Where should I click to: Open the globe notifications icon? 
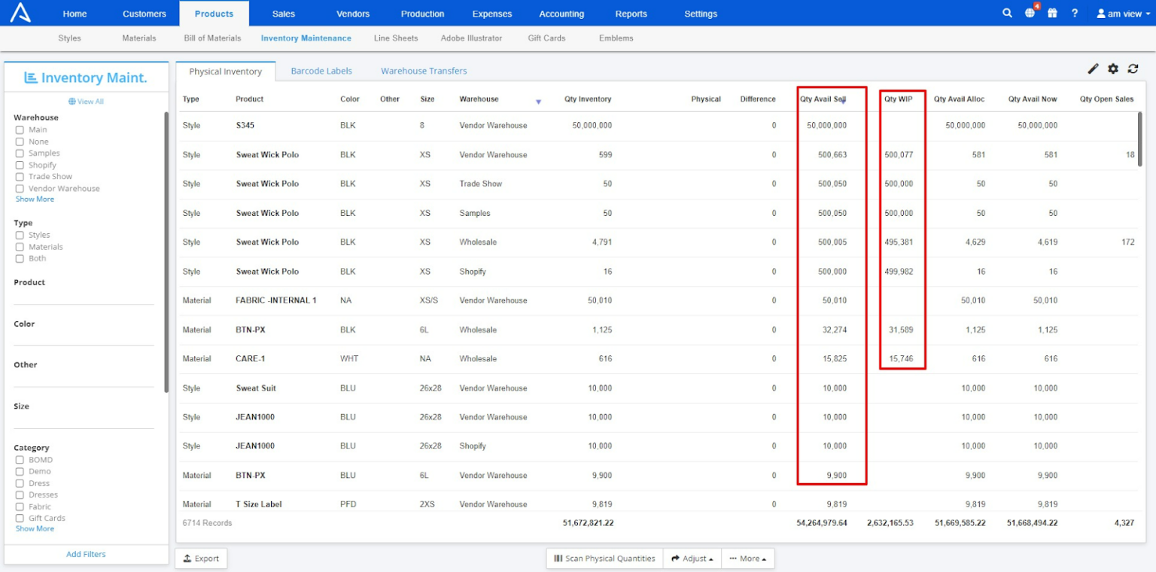pyautogui.click(x=1030, y=14)
